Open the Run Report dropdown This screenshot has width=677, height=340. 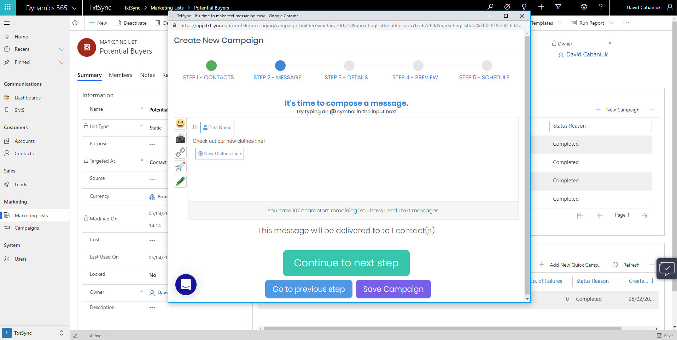(x=611, y=23)
